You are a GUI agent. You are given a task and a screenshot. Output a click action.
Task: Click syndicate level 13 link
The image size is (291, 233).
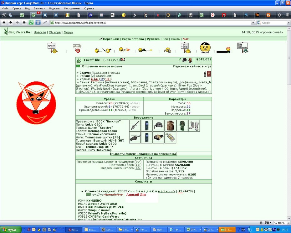[180, 191]
